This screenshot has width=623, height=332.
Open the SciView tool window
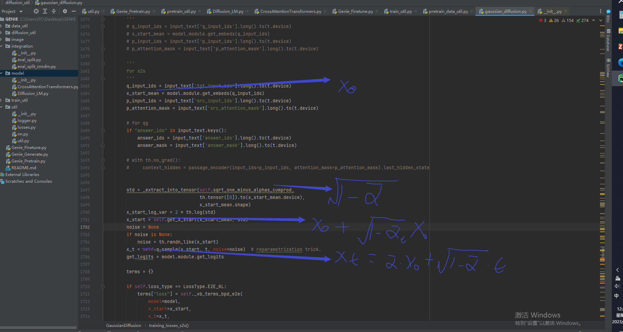point(608,68)
